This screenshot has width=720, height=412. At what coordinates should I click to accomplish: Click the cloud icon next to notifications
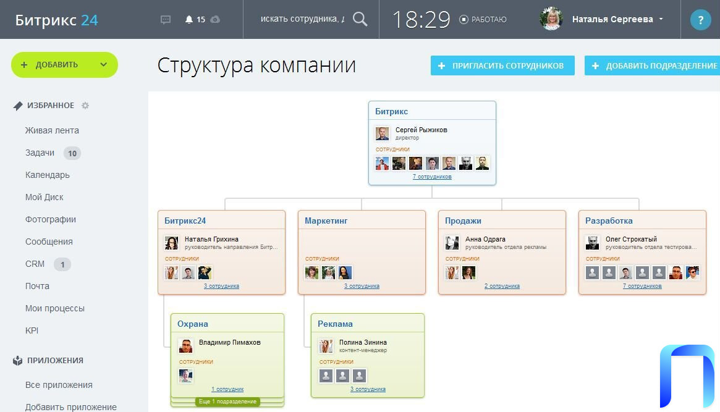pos(215,20)
